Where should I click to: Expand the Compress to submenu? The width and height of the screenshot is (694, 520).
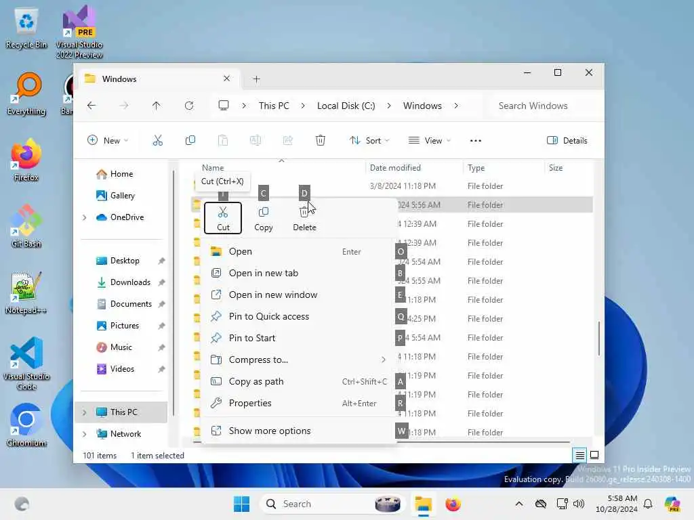point(298,360)
